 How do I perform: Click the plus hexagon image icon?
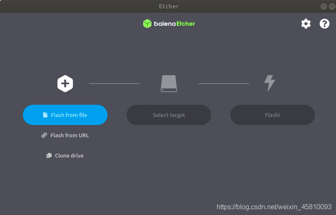pyautogui.click(x=65, y=84)
